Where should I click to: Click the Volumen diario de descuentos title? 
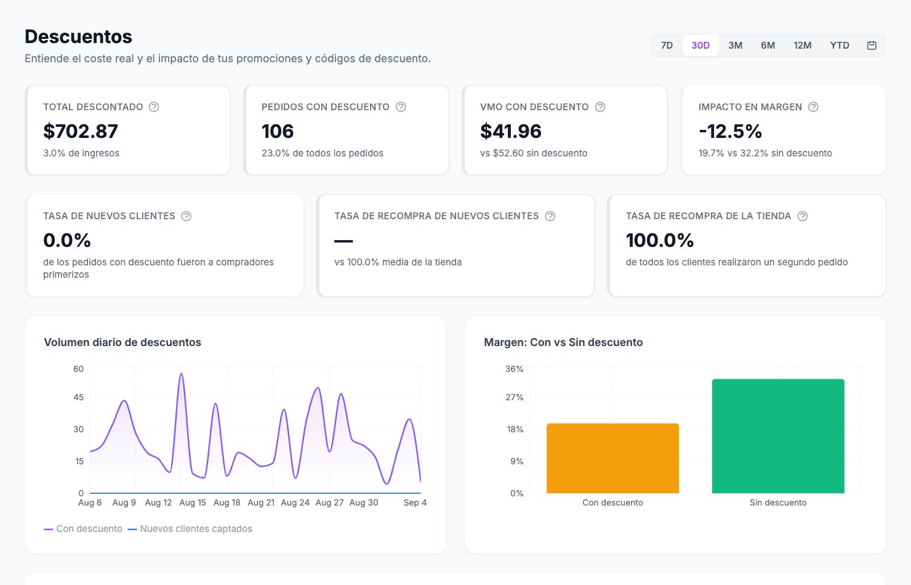[122, 342]
